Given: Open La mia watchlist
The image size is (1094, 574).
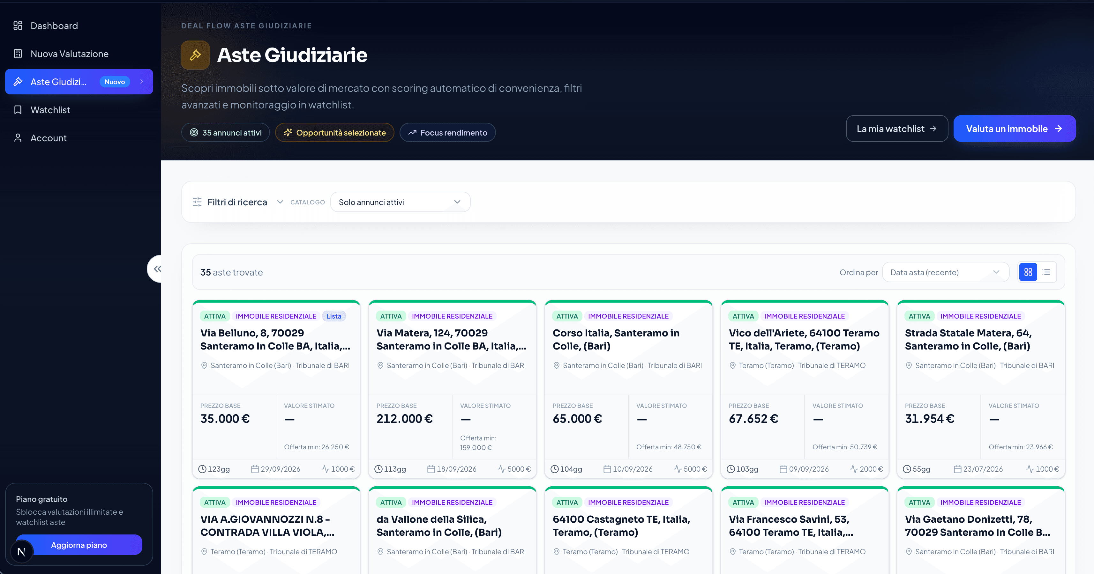Looking at the screenshot, I should pyautogui.click(x=897, y=129).
